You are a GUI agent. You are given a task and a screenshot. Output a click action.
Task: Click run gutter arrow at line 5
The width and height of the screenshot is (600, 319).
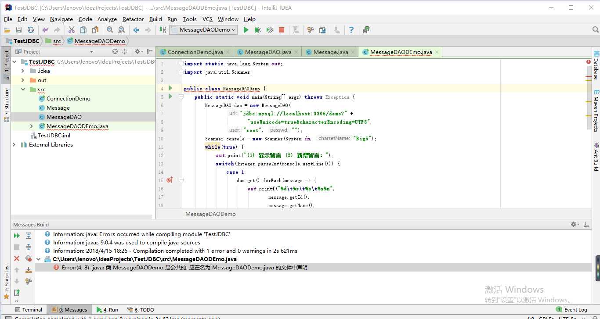click(x=170, y=97)
